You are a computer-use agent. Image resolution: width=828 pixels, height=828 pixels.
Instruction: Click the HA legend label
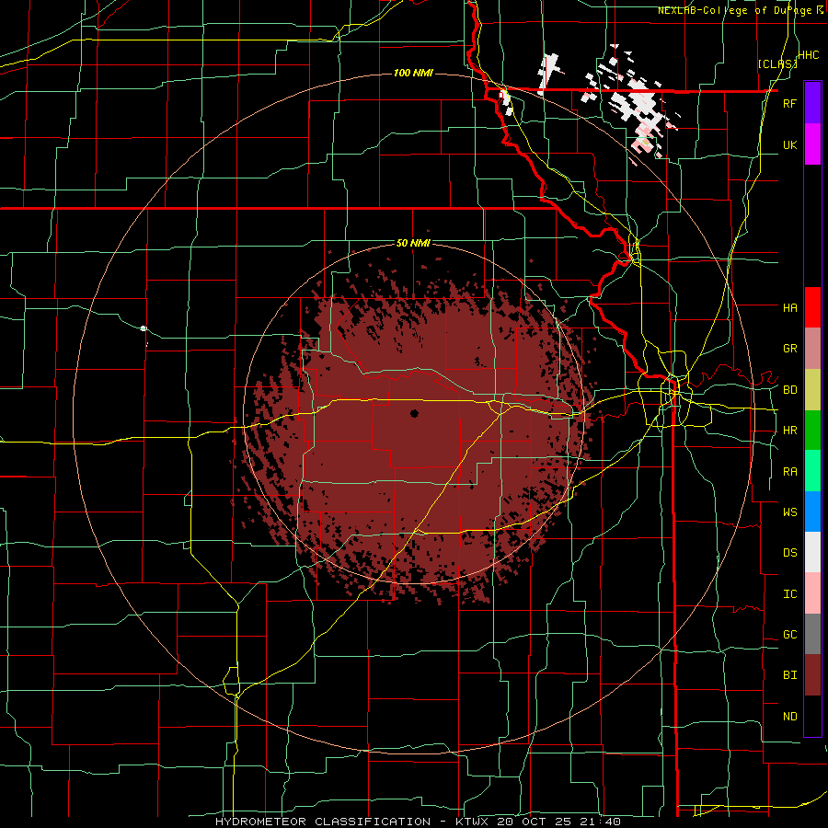pos(789,307)
